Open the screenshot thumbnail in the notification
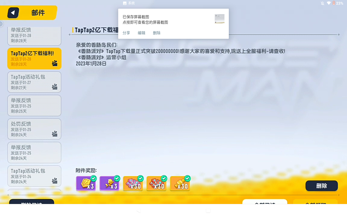Image resolution: width=347 pixels, height=217 pixels. (x=220, y=19)
